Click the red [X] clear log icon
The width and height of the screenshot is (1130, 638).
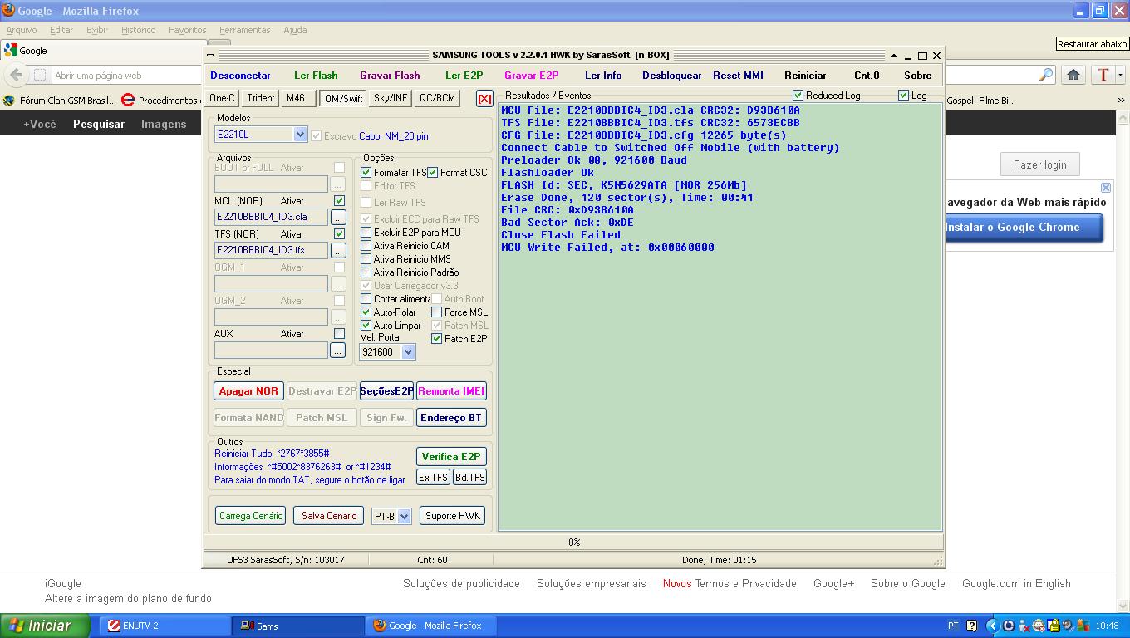[x=484, y=98]
